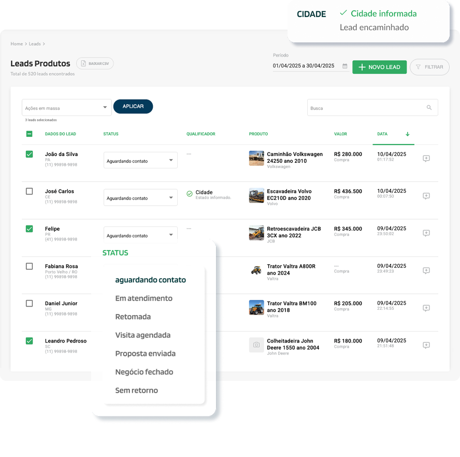Open Ações em massa dropdown
The image size is (460, 457).
pyautogui.click(x=67, y=108)
